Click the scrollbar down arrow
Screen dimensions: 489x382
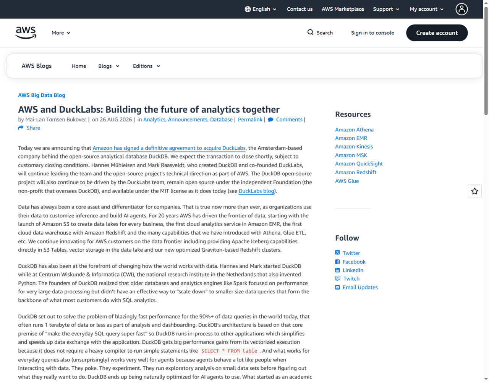pos(486,379)
